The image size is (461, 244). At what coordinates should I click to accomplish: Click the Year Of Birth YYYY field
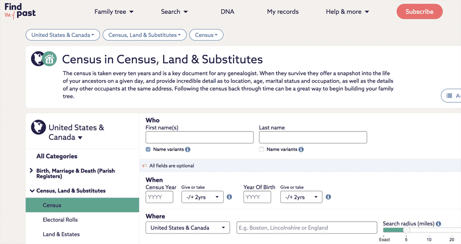257,197
